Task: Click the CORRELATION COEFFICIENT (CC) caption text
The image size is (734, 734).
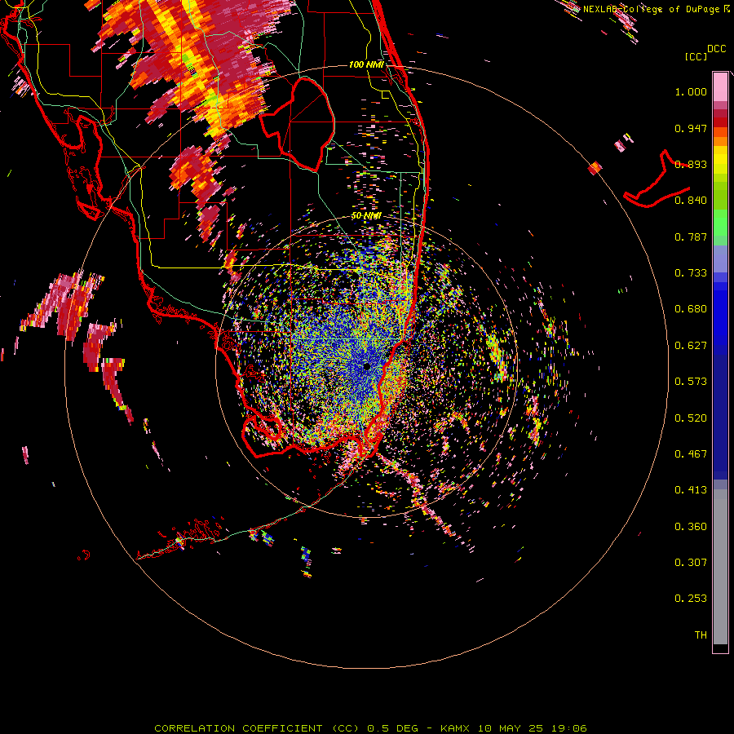Action: (257, 728)
